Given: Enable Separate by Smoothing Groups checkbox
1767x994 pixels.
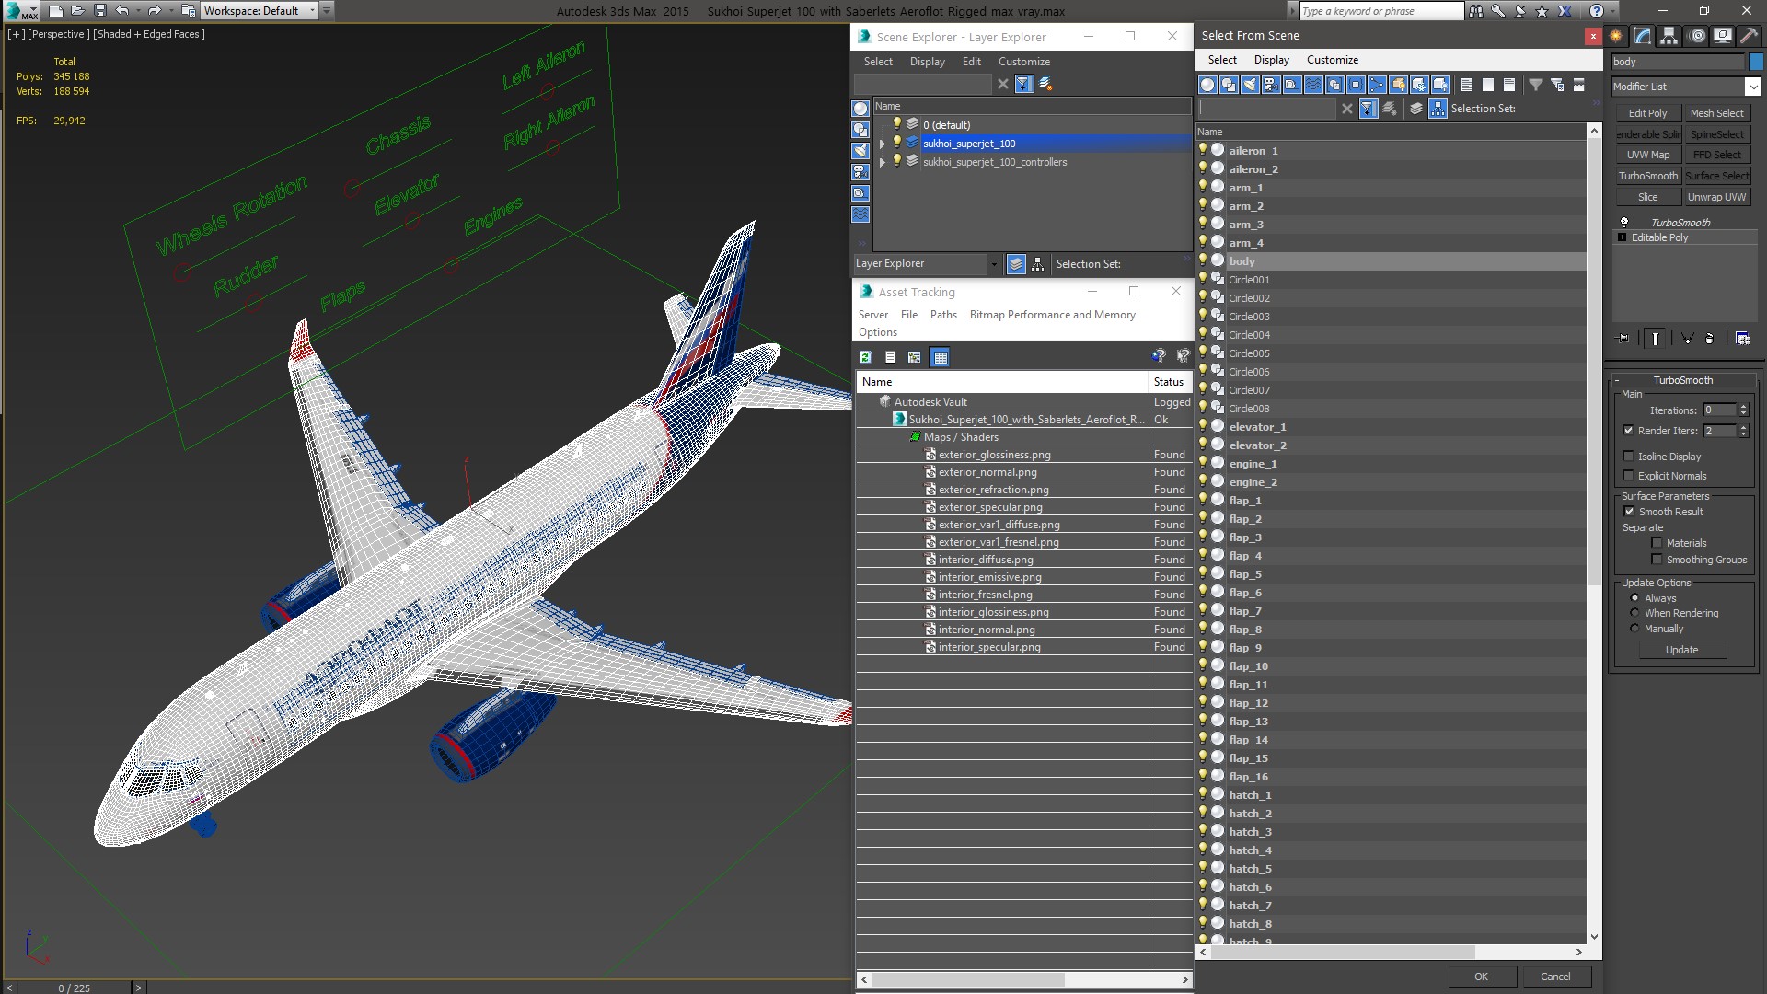Looking at the screenshot, I should 1657,560.
